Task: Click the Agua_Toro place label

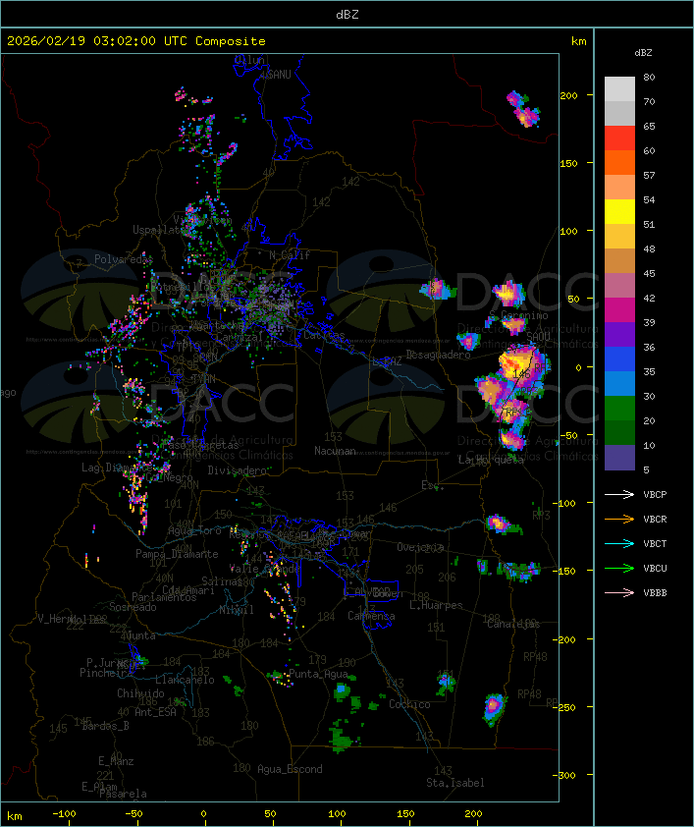Action: pos(194,530)
